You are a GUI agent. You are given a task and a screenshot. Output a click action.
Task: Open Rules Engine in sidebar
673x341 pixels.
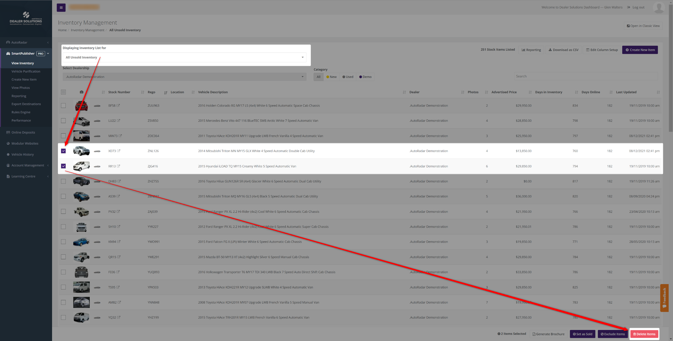tap(21, 112)
